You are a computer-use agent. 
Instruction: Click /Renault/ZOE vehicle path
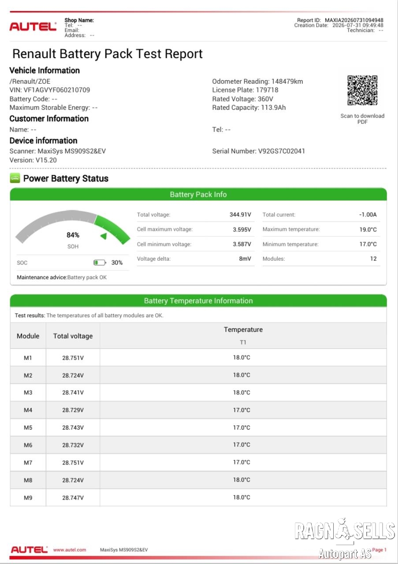(x=30, y=81)
